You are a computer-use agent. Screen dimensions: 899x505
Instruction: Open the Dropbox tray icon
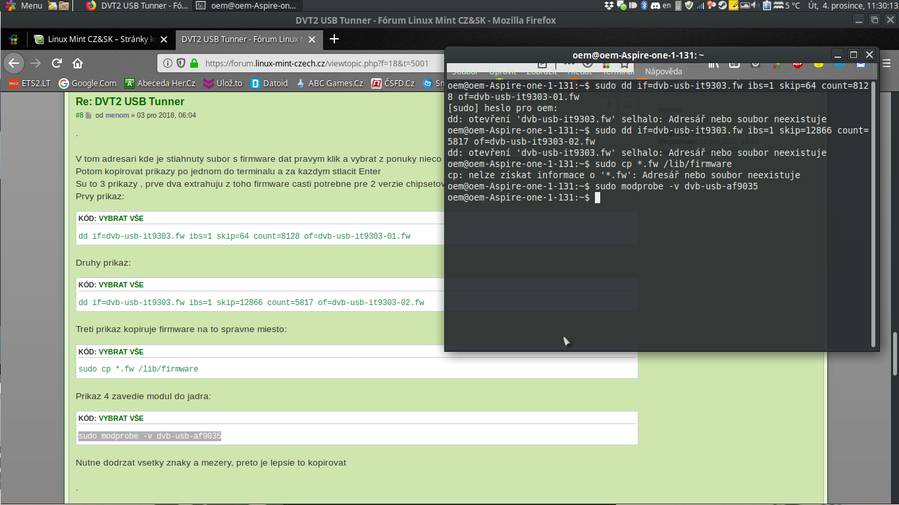pyautogui.click(x=609, y=5)
